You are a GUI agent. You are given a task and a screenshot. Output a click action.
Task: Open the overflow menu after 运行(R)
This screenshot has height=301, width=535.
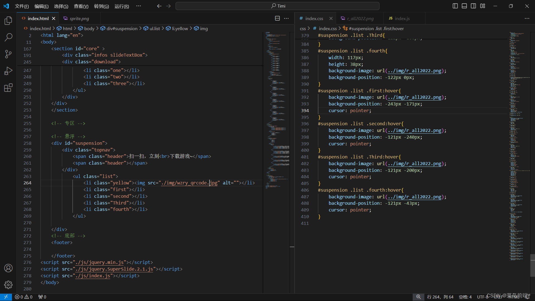pos(138,6)
